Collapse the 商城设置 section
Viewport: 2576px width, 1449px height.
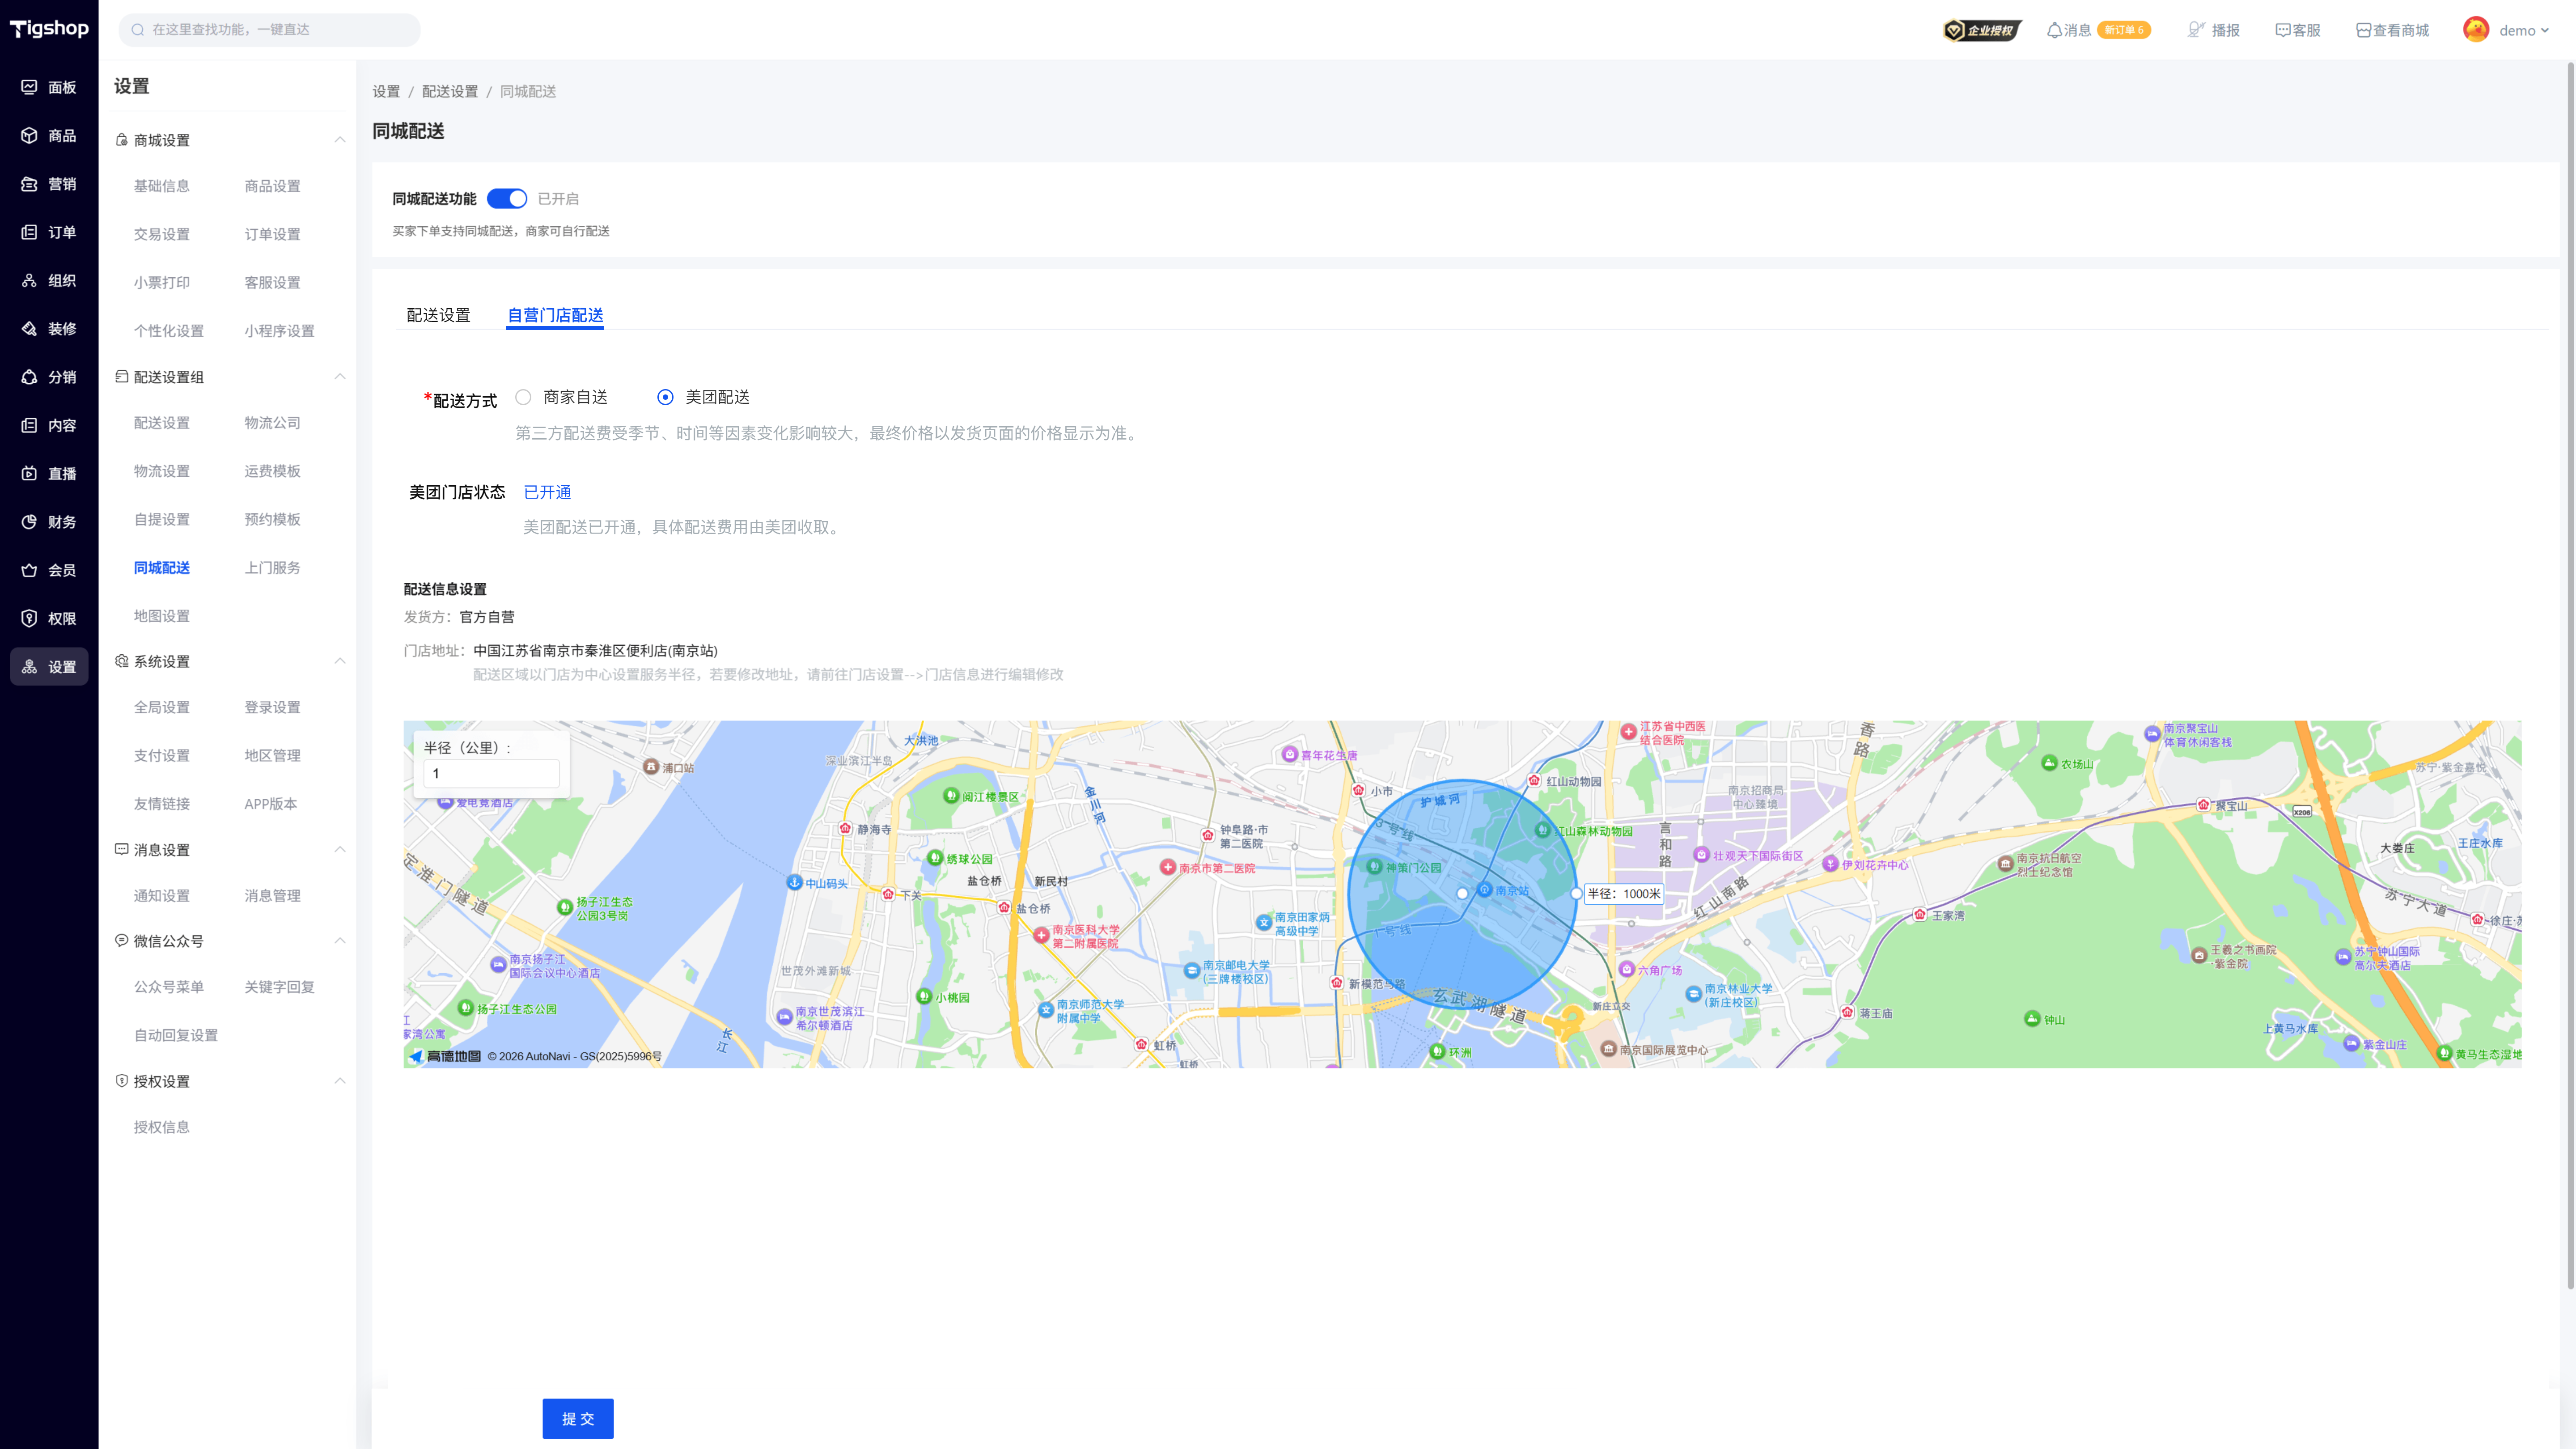click(x=340, y=140)
